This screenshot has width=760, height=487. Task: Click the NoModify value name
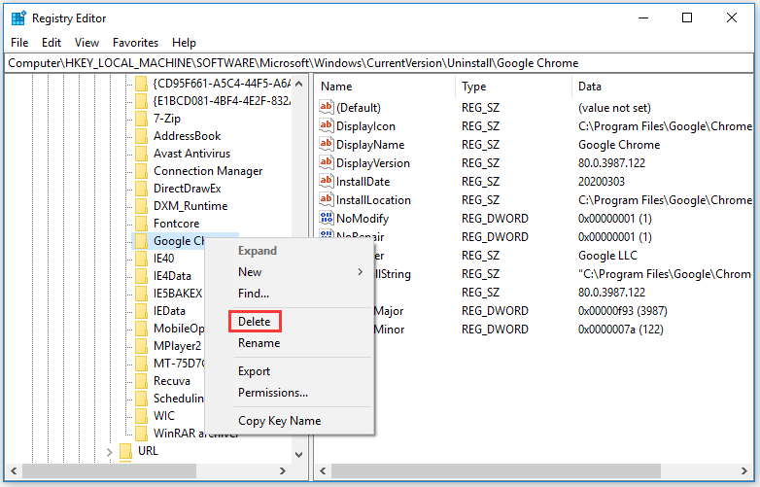[363, 219]
